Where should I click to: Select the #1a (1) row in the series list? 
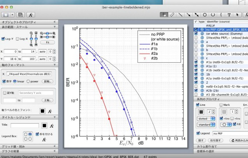[221, 66]
